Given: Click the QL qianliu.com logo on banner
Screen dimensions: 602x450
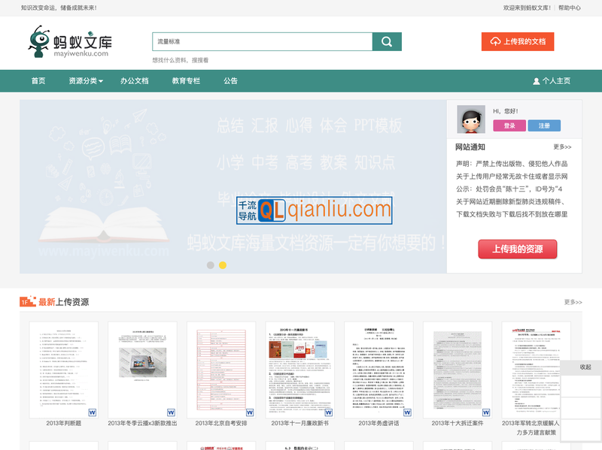Looking at the screenshot, I should pyautogui.click(x=315, y=210).
